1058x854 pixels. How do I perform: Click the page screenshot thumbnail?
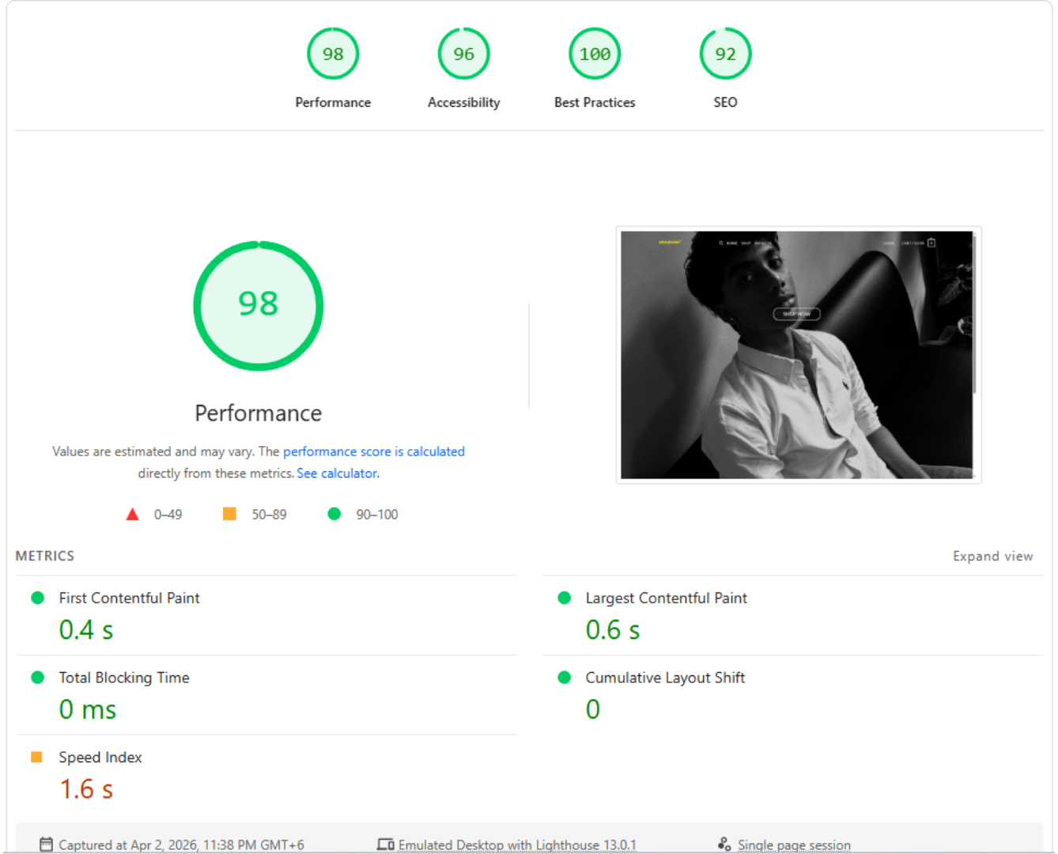click(x=799, y=354)
